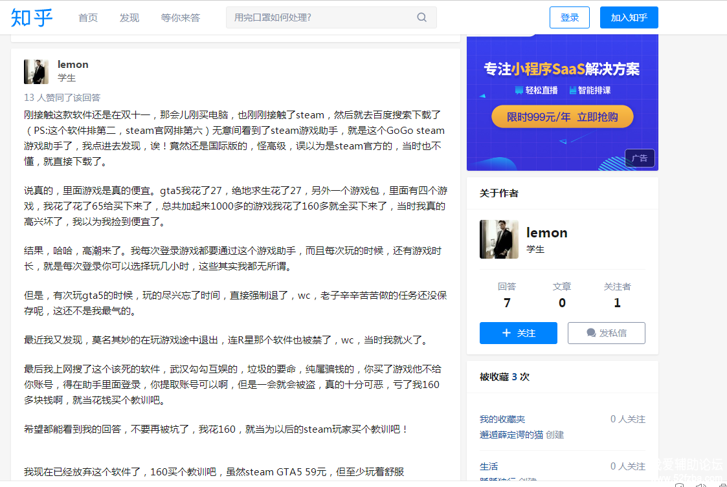View the author's 回答 count of 7
Image resolution: width=727 pixels, height=487 pixels.
click(x=507, y=296)
